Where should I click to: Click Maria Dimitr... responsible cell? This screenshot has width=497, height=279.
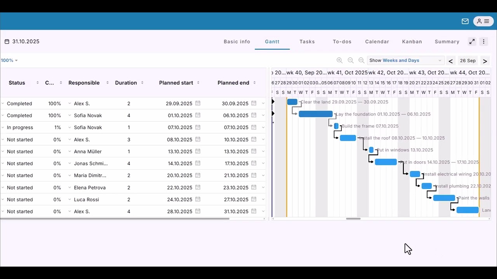(x=90, y=176)
